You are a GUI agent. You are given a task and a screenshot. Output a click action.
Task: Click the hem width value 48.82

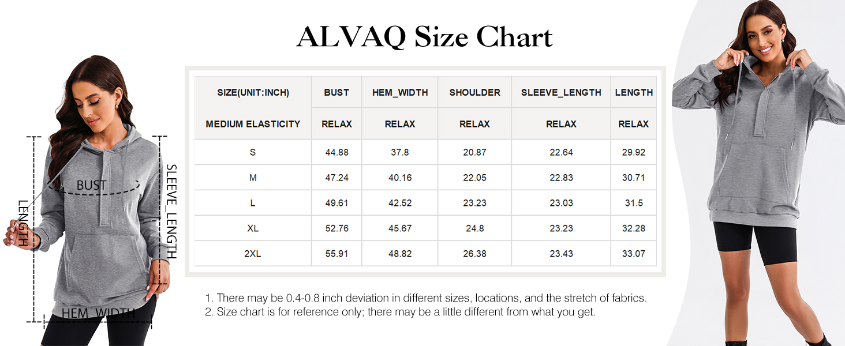coord(400,254)
